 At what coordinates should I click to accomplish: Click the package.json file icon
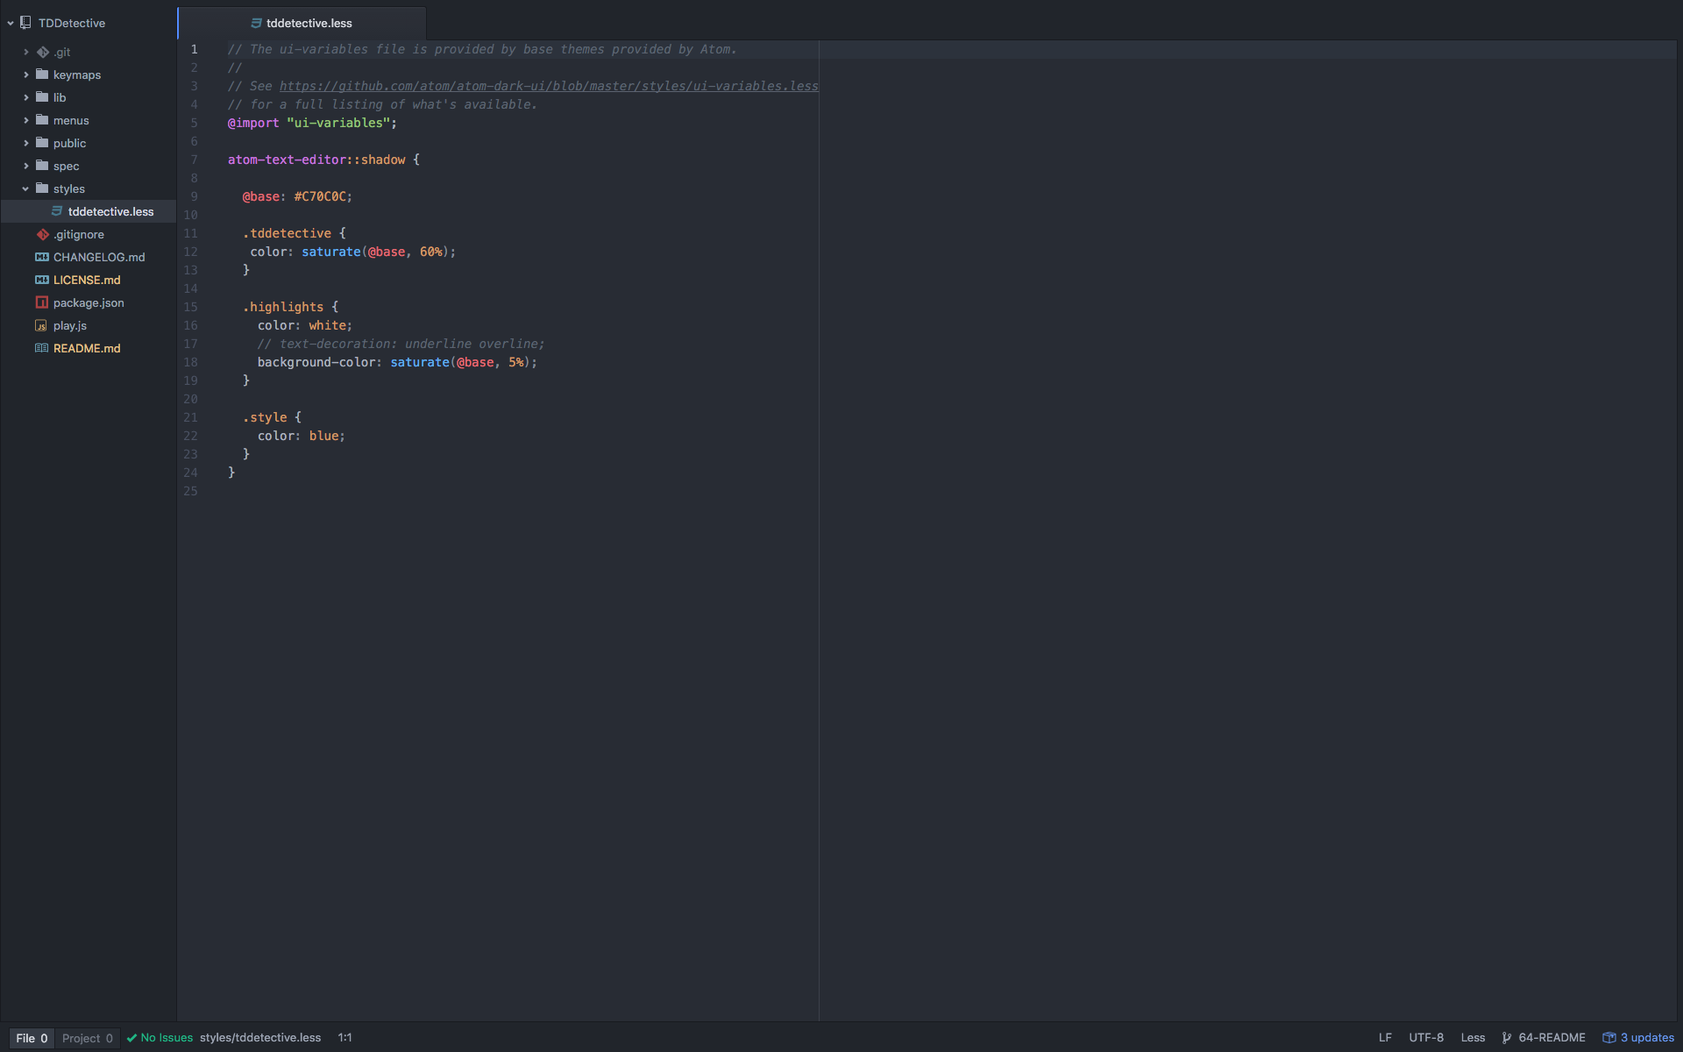[x=42, y=302]
